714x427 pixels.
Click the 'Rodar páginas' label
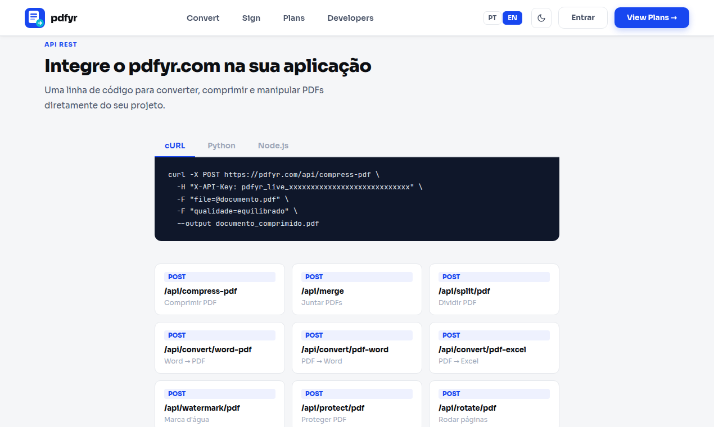pos(463,420)
